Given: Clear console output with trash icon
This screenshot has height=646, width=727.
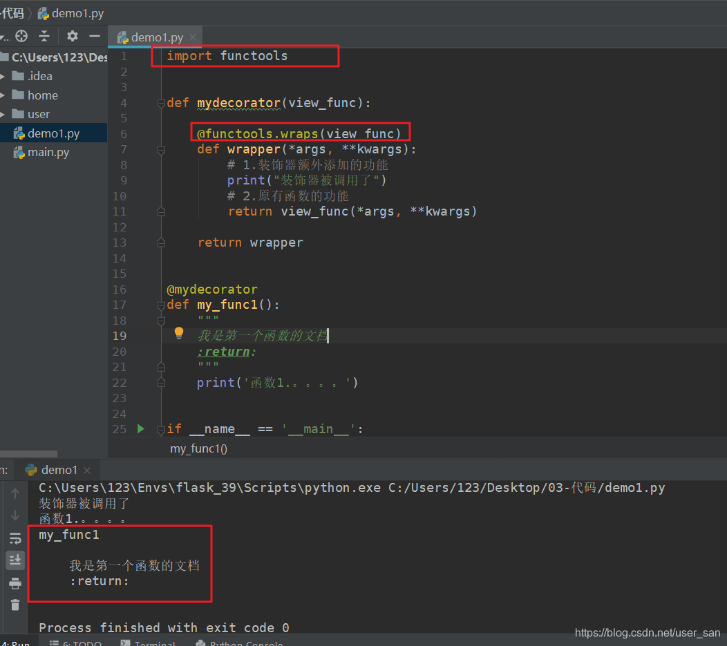Looking at the screenshot, I should point(15,605).
